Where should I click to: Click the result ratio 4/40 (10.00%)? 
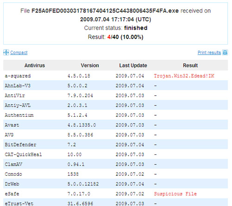[x=125, y=37]
